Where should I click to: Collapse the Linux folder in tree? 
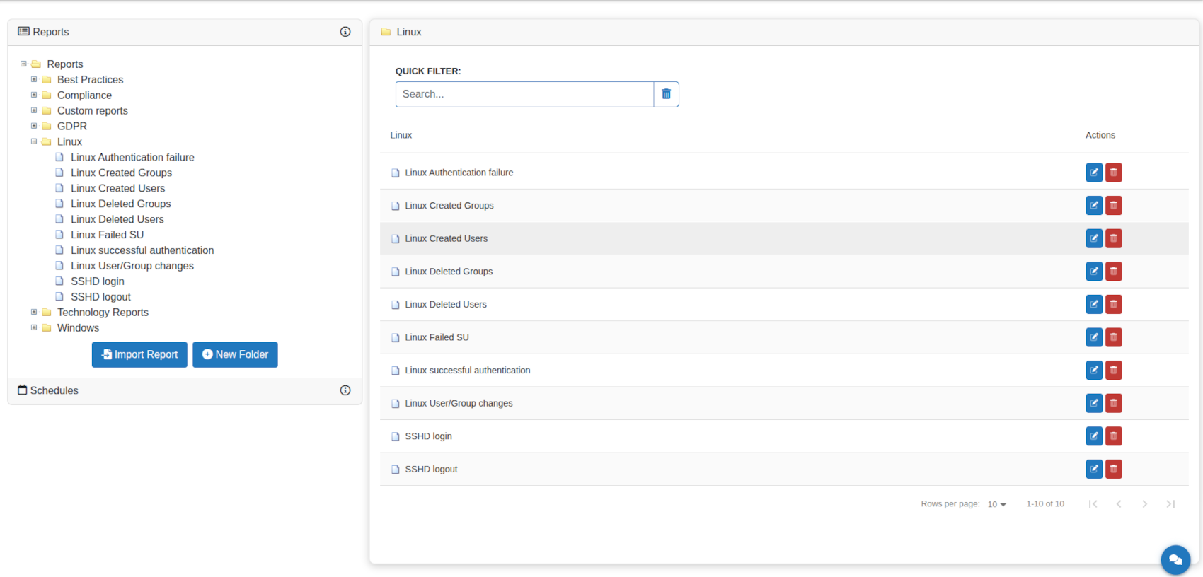(34, 141)
